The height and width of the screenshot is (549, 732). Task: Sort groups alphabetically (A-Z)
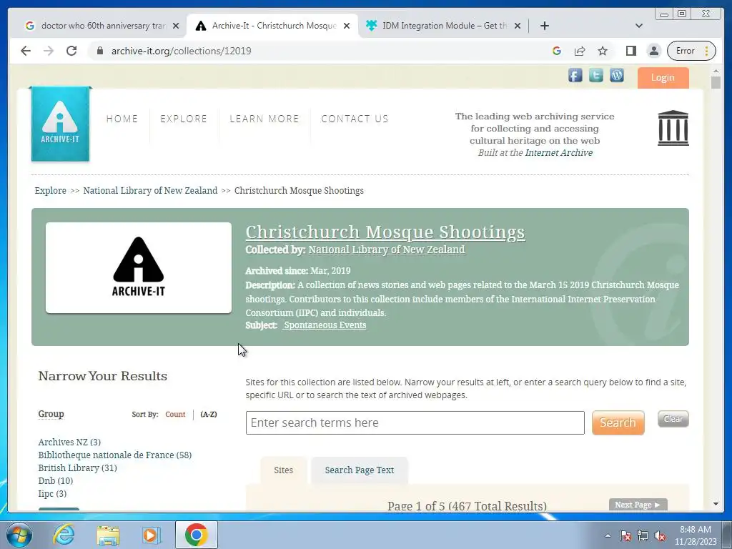click(x=209, y=414)
